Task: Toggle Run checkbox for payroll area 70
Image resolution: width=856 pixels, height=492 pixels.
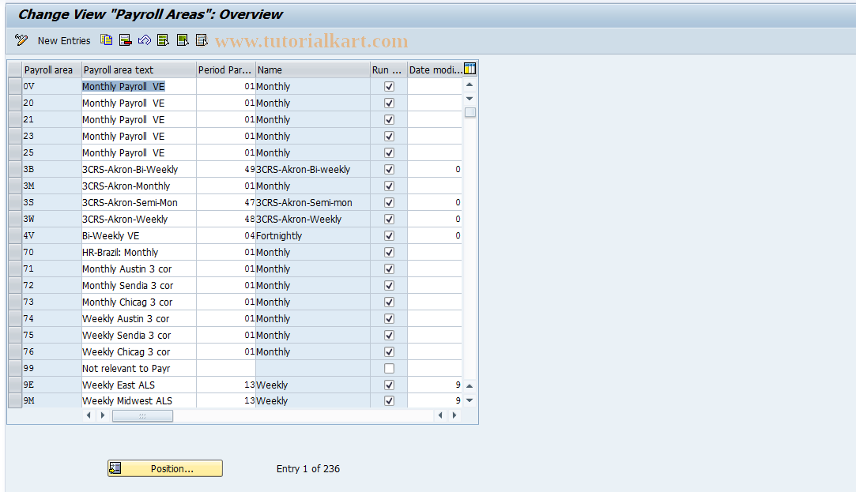Action: pyautogui.click(x=389, y=252)
